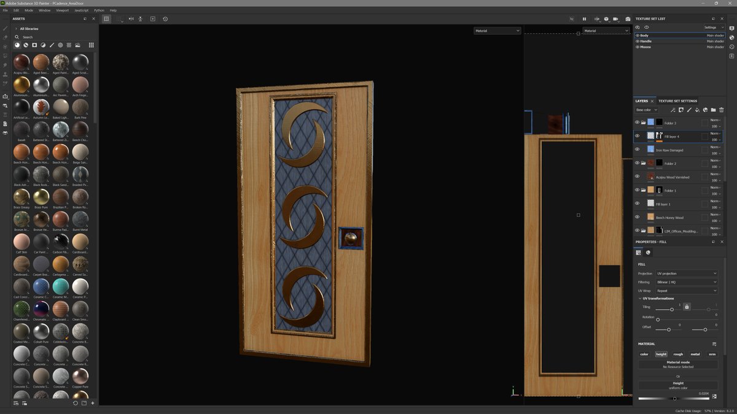737x414 pixels.
Task: Click the Add folder icon in Layers panel
Action: coord(714,109)
